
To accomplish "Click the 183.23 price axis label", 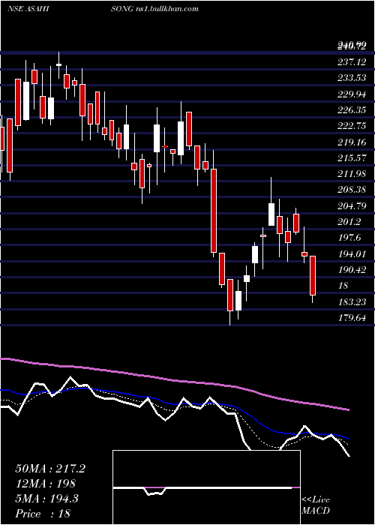I will (x=352, y=302).
